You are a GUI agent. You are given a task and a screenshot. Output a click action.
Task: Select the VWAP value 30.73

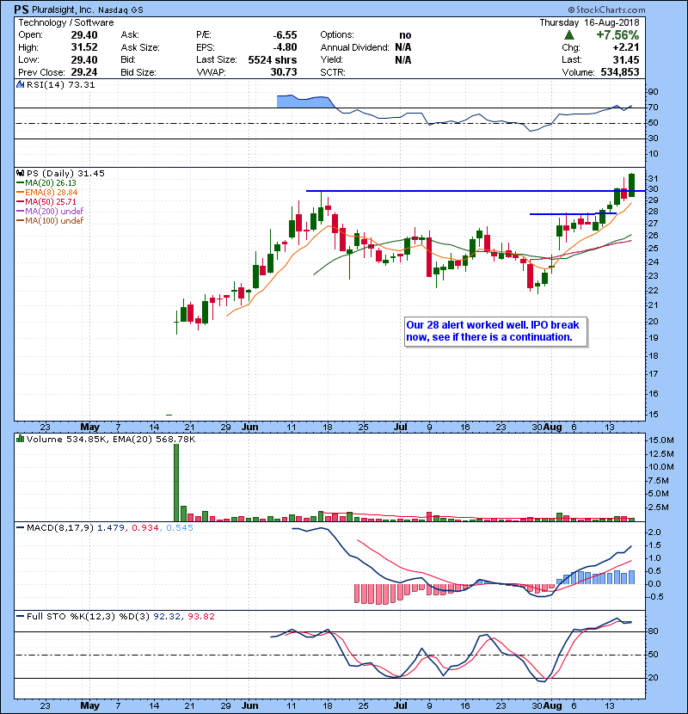[284, 72]
